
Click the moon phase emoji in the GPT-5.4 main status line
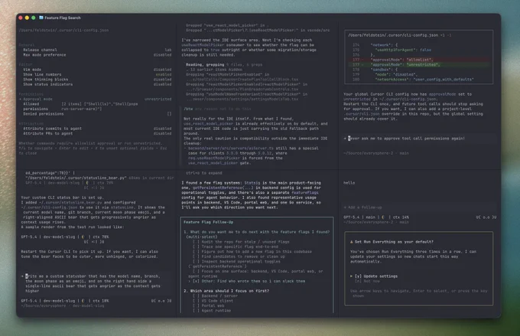(383, 217)
